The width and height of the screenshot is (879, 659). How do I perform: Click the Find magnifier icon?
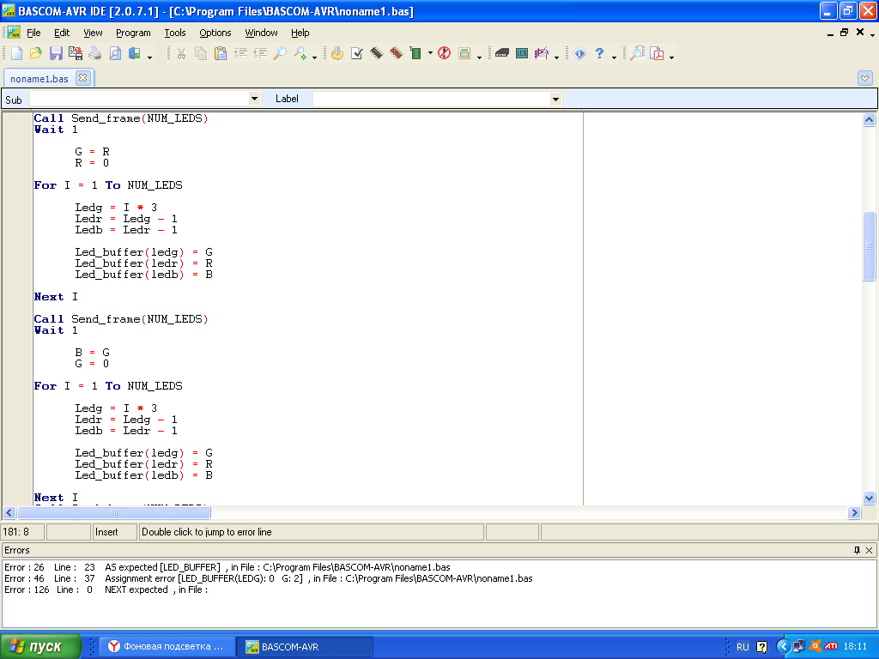point(280,53)
